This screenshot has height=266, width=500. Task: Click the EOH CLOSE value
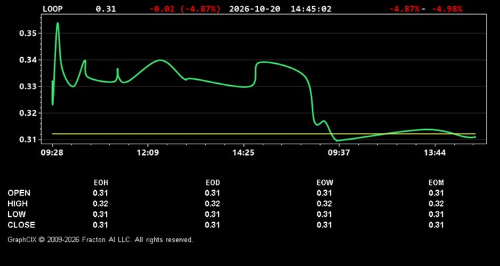101,225
